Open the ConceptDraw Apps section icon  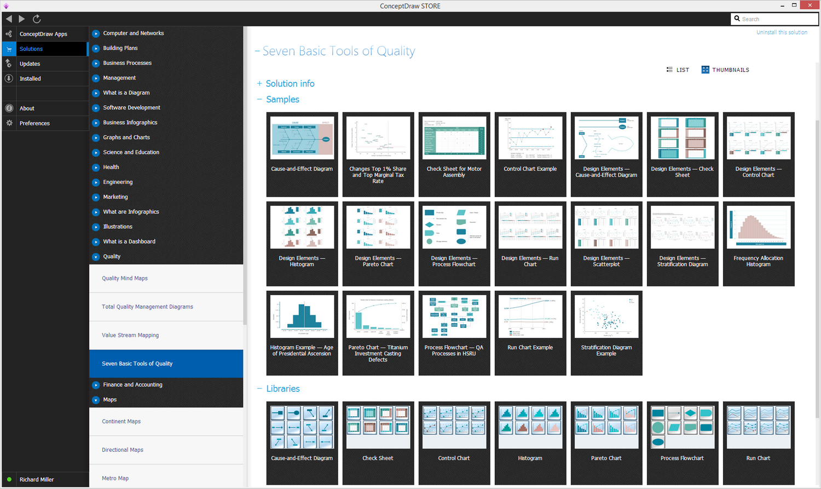click(9, 34)
